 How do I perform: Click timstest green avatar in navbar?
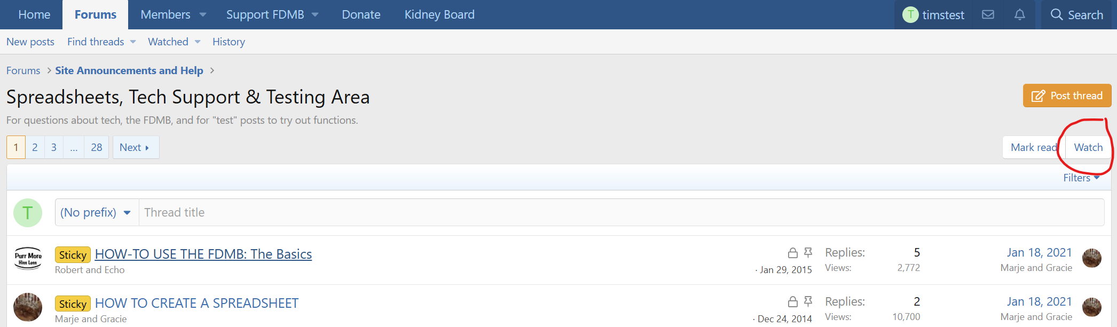pos(910,14)
